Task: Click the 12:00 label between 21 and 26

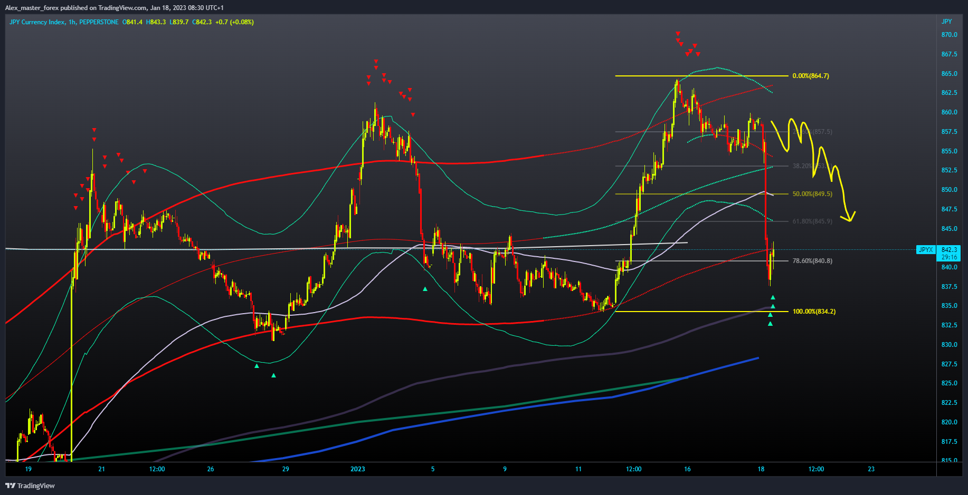Action: pos(157,469)
